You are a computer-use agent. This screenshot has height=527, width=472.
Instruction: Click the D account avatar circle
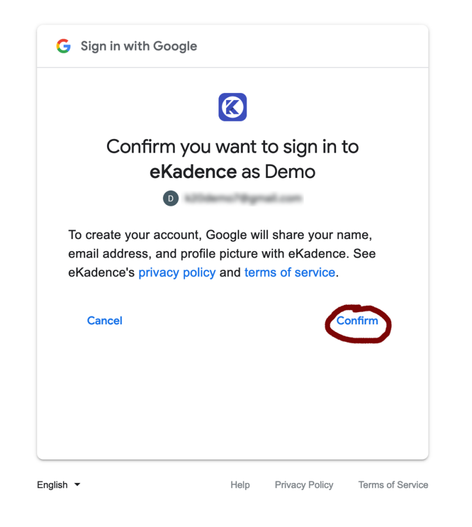(x=171, y=199)
